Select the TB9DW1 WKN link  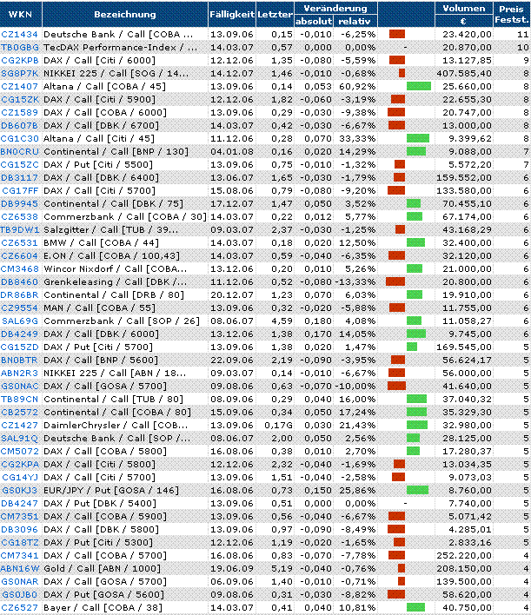pyautogui.click(x=20, y=230)
